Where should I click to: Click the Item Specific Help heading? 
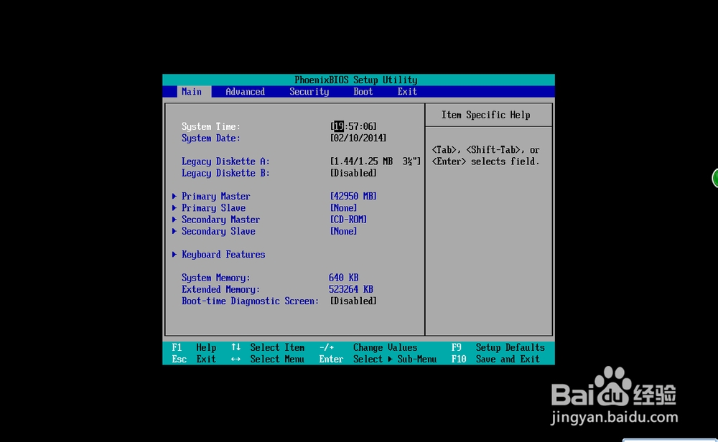486,115
